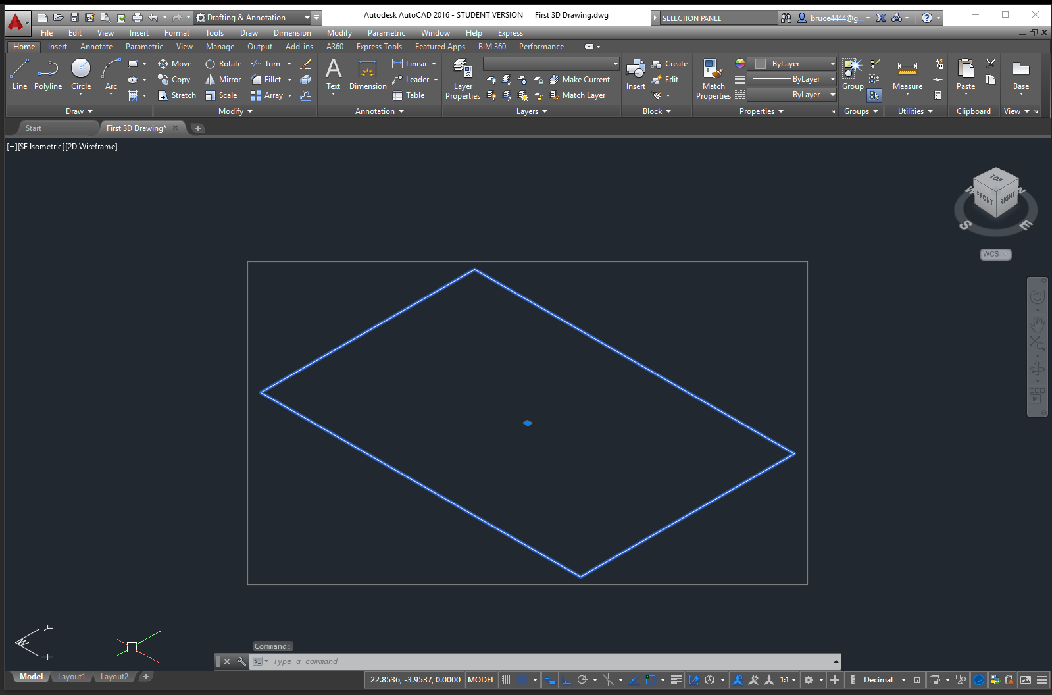Viewport: 1052px width, 695px height.
Task: Click the Rotate tool
Action: click(x=223, y=64)
